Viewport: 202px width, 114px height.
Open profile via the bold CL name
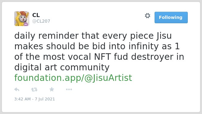point(36,15)
